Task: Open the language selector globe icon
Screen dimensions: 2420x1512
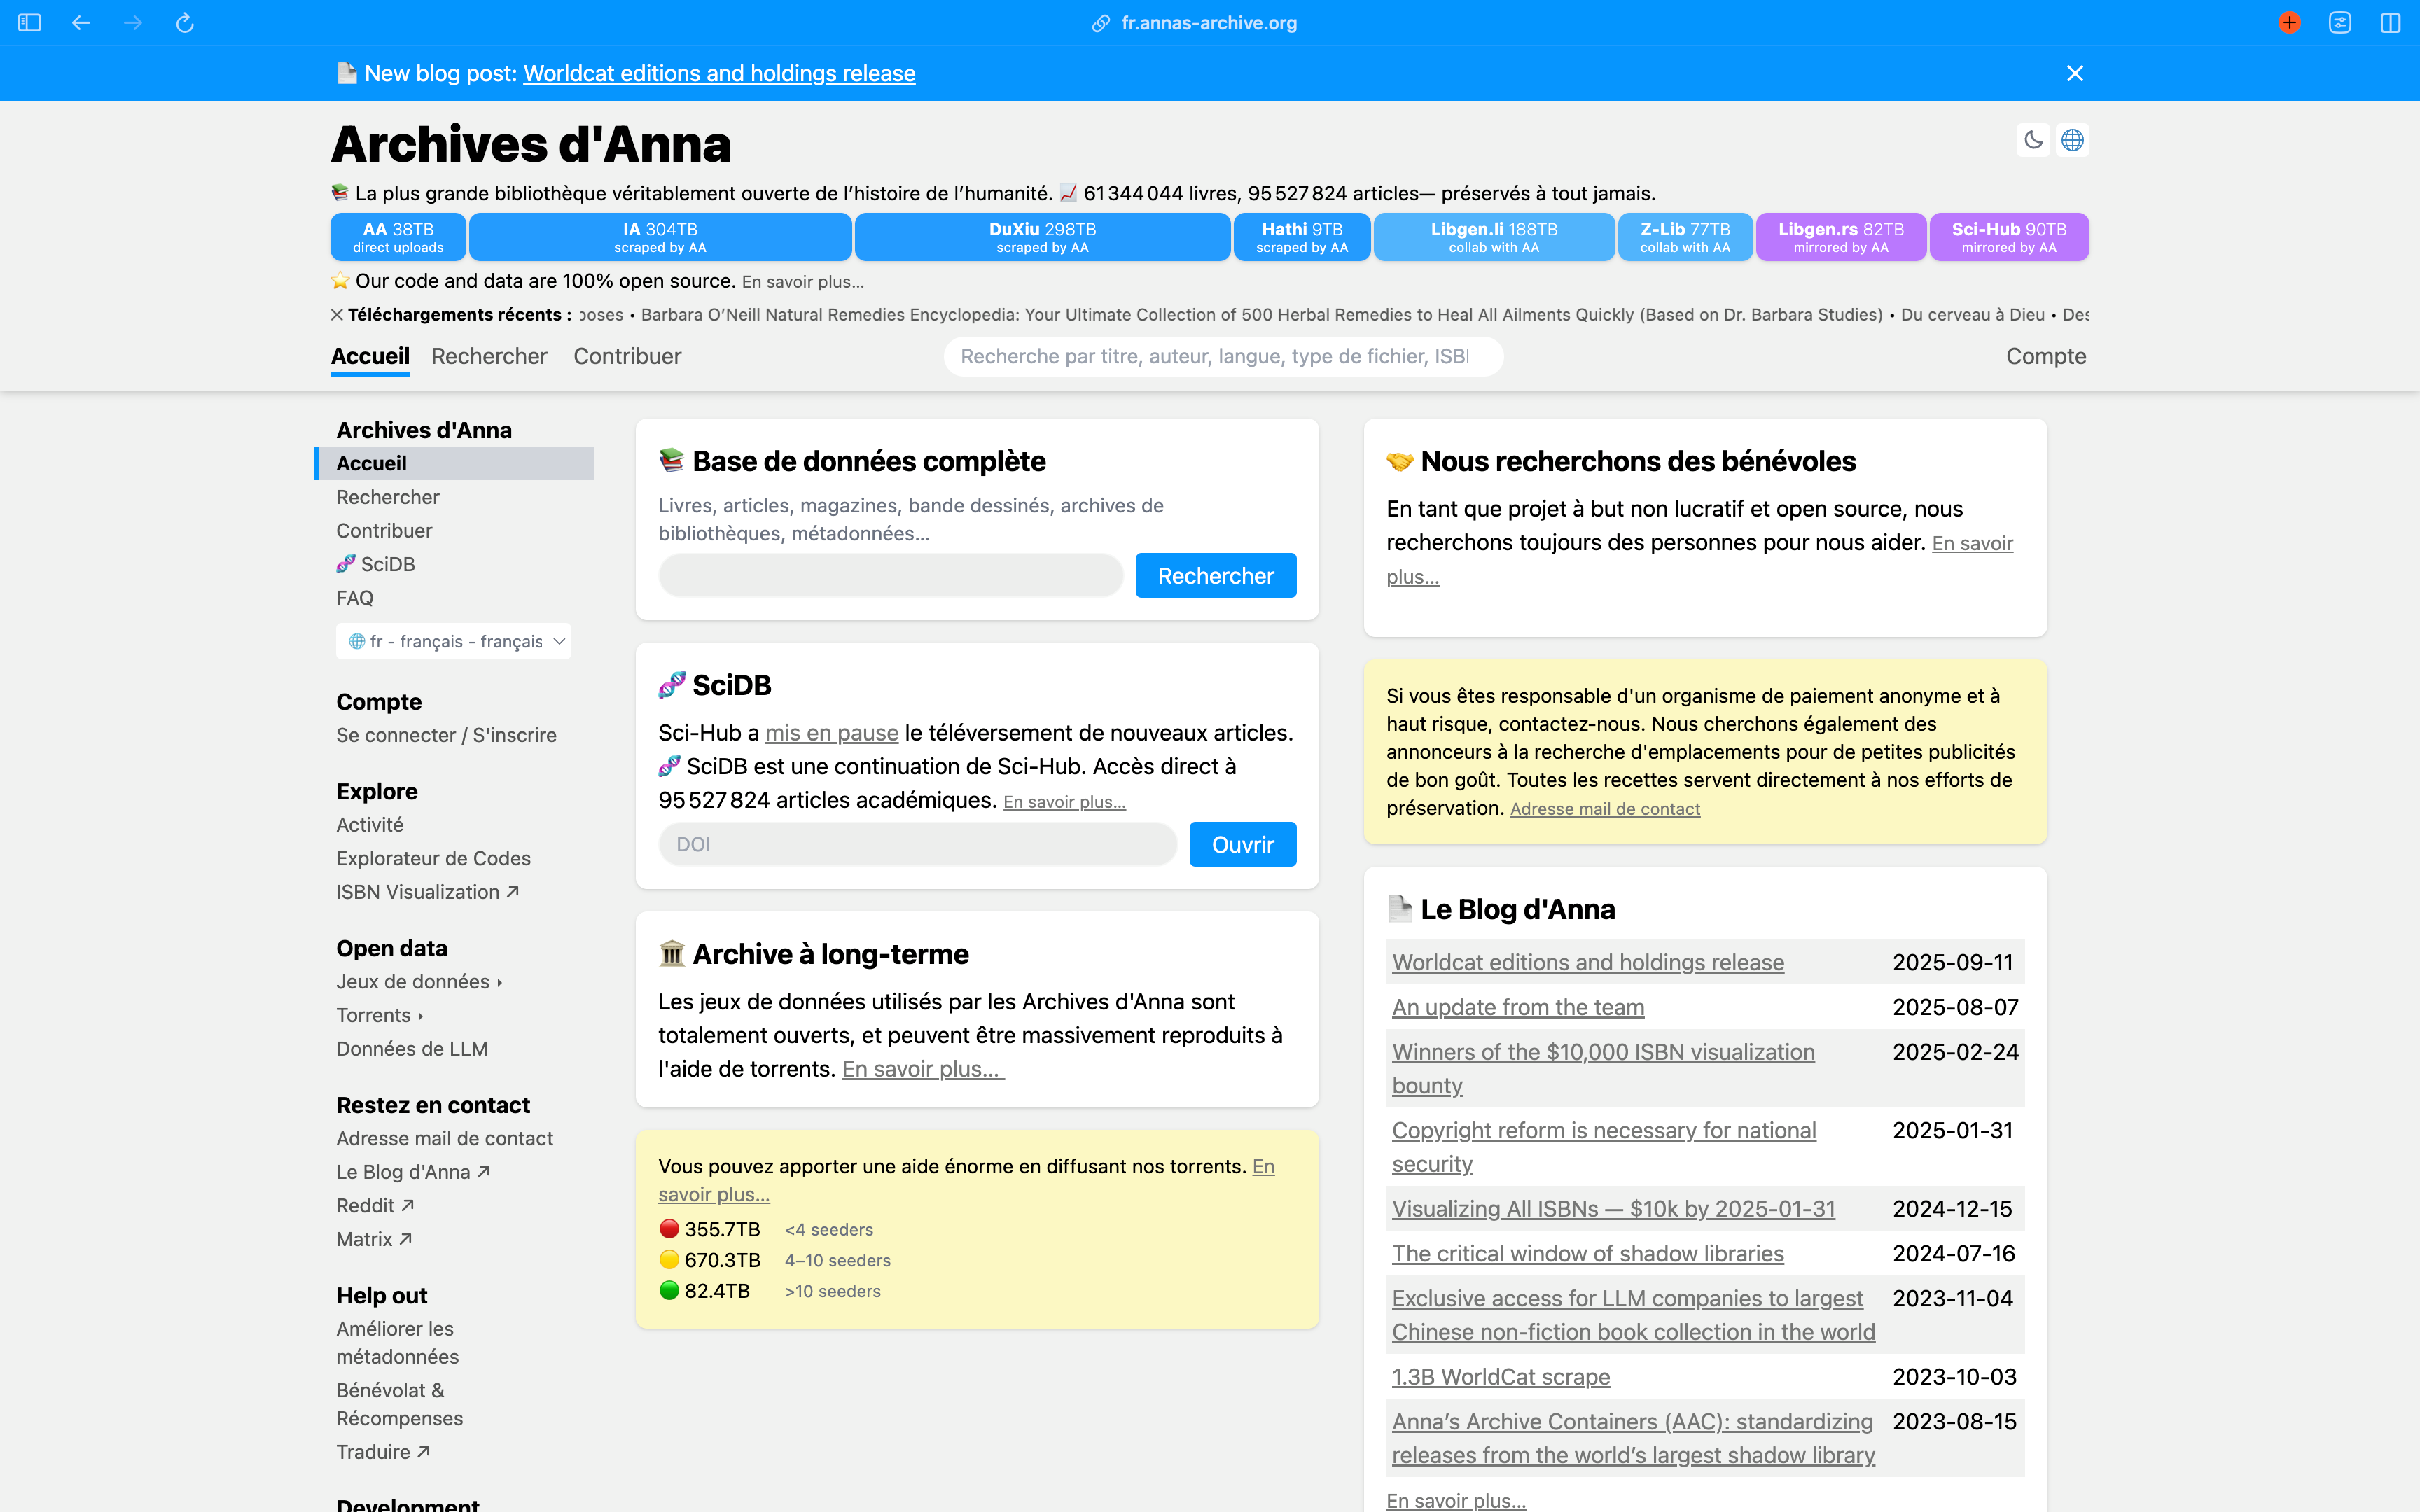Action: (x=2073, y=140)
